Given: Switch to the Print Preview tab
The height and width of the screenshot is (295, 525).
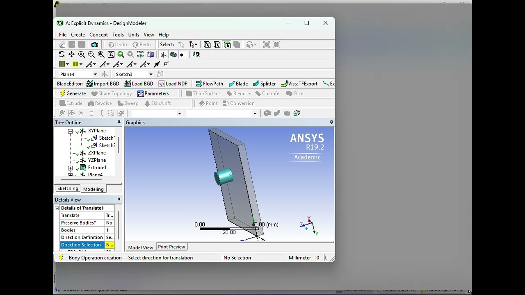Looking at the screenshot, I should (171, 247).
